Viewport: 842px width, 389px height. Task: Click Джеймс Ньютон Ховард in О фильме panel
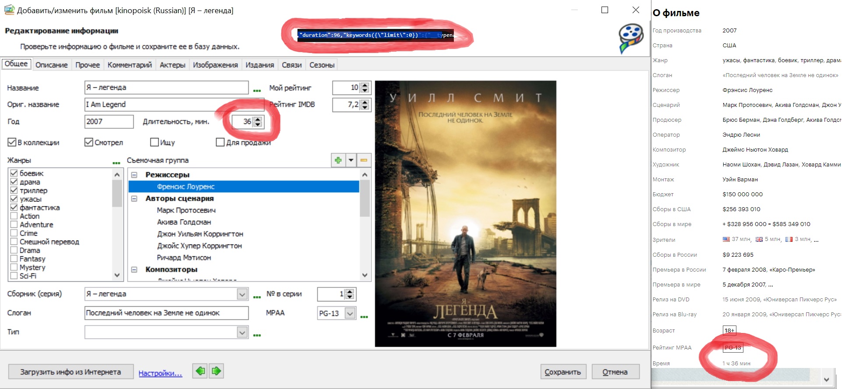tap(755, 149)
